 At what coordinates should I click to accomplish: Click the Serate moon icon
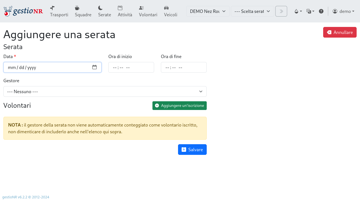coord(100,8)
